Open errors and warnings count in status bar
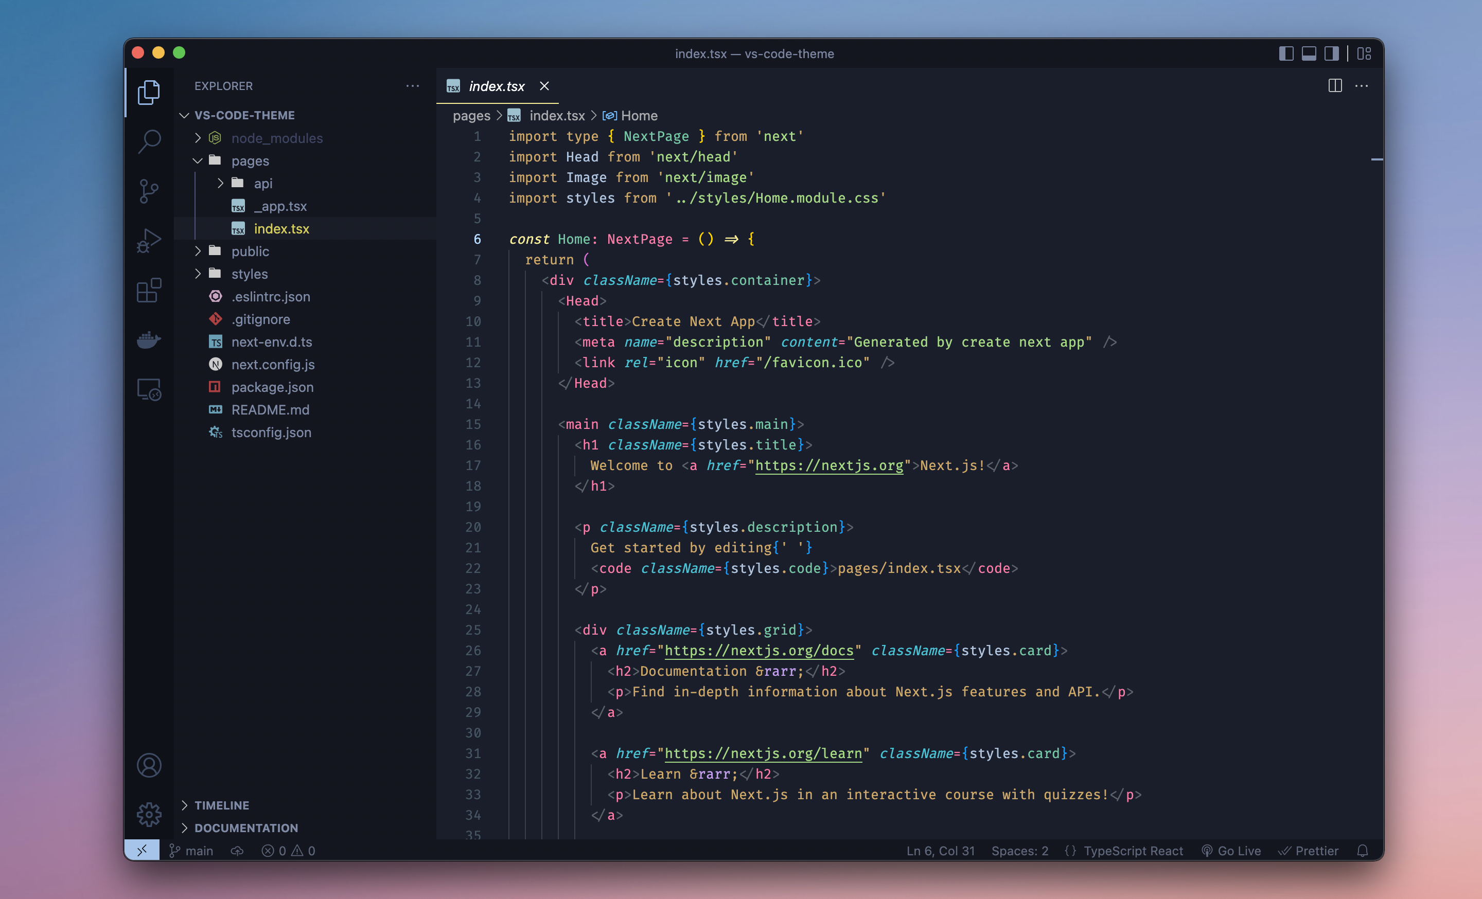1482x899 pixels. point(289,850)
